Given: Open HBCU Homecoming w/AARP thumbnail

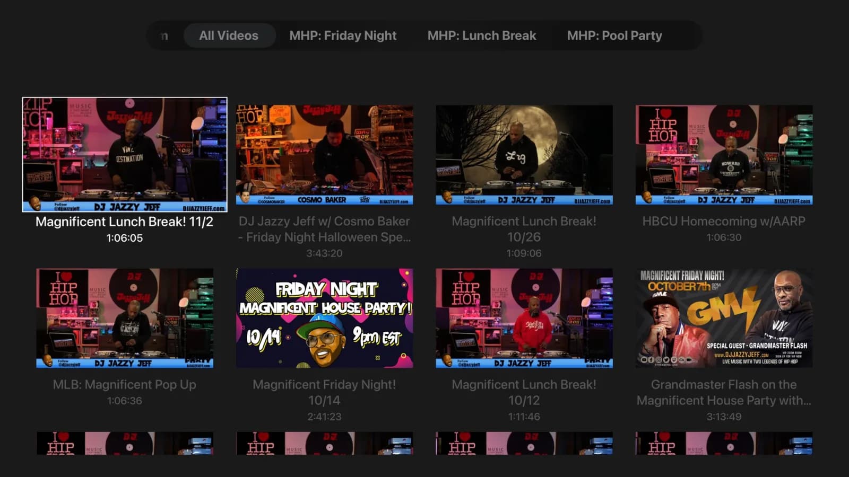Looking at the screenshot, I should point(724,155).
